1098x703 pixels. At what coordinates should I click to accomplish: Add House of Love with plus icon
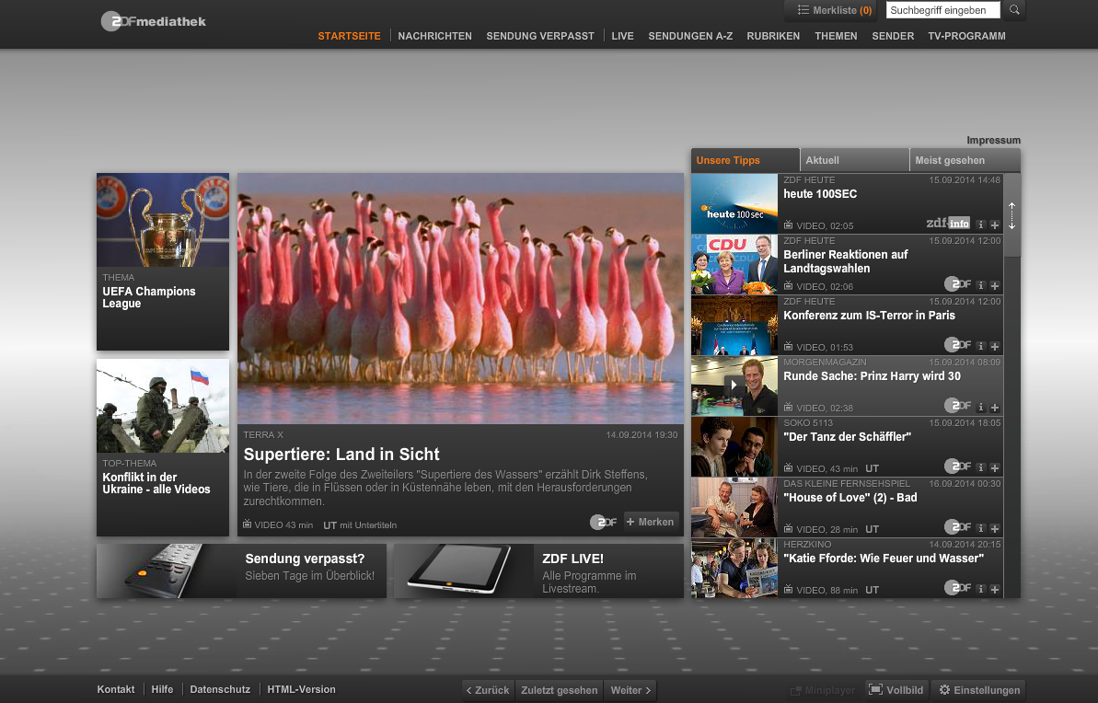[994, 529]
